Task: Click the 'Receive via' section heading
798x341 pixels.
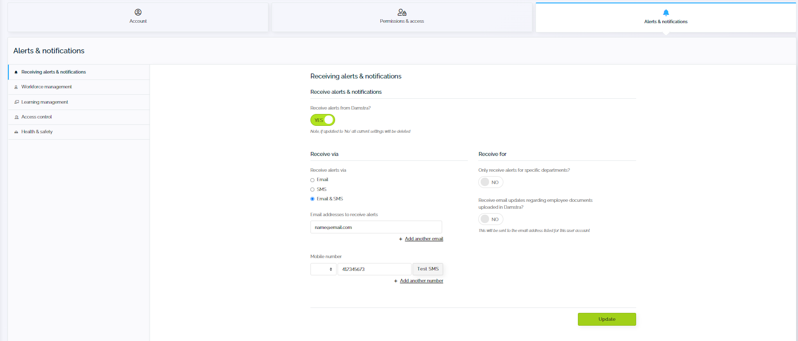Action: (324, 154)
